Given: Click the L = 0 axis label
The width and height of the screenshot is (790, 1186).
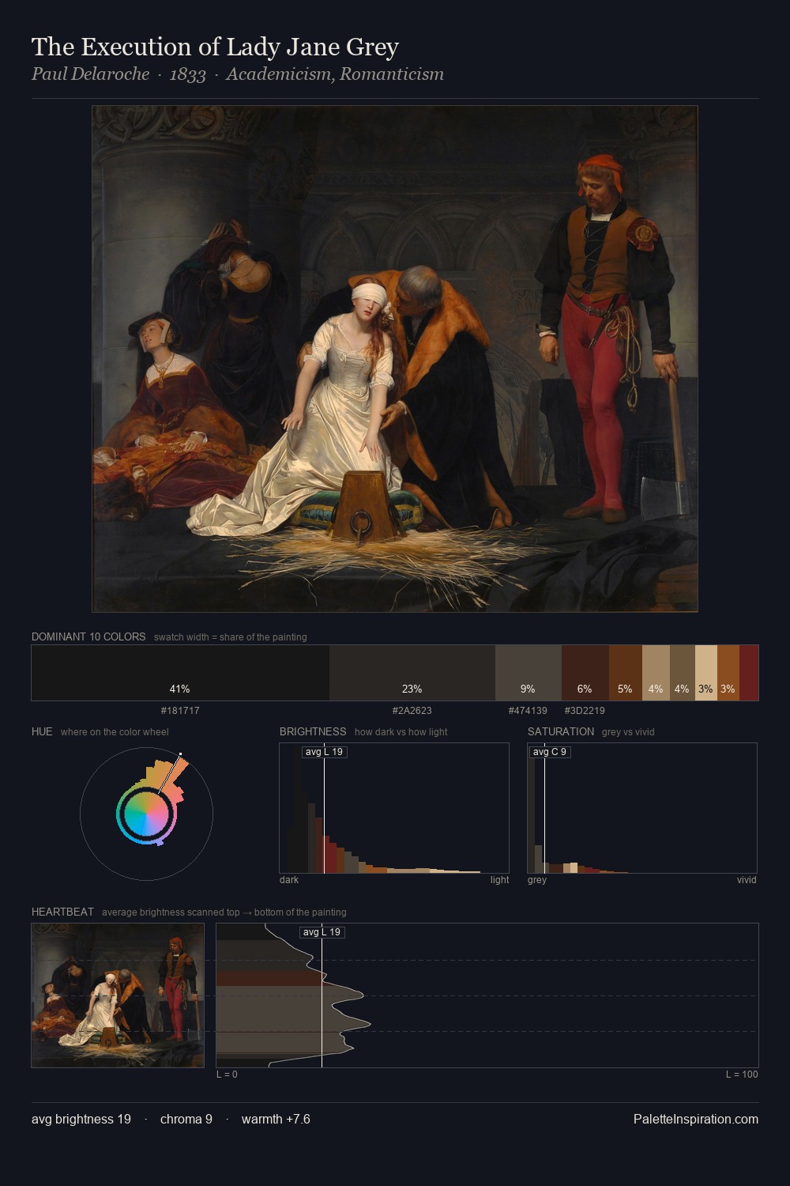Looking at the screenshot, I should pyautogui.click(x=227, y=1075).
